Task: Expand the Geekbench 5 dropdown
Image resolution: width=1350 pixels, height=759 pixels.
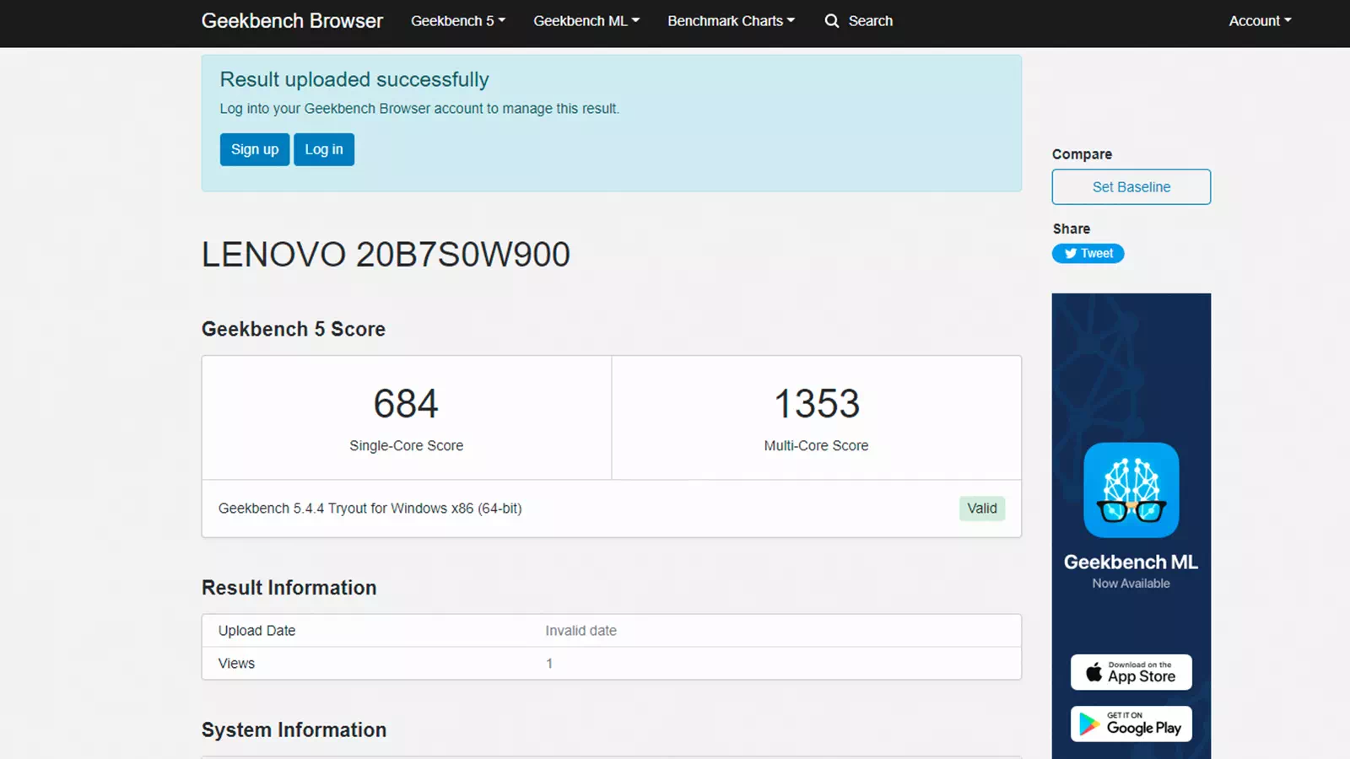Action: point(457,20)
